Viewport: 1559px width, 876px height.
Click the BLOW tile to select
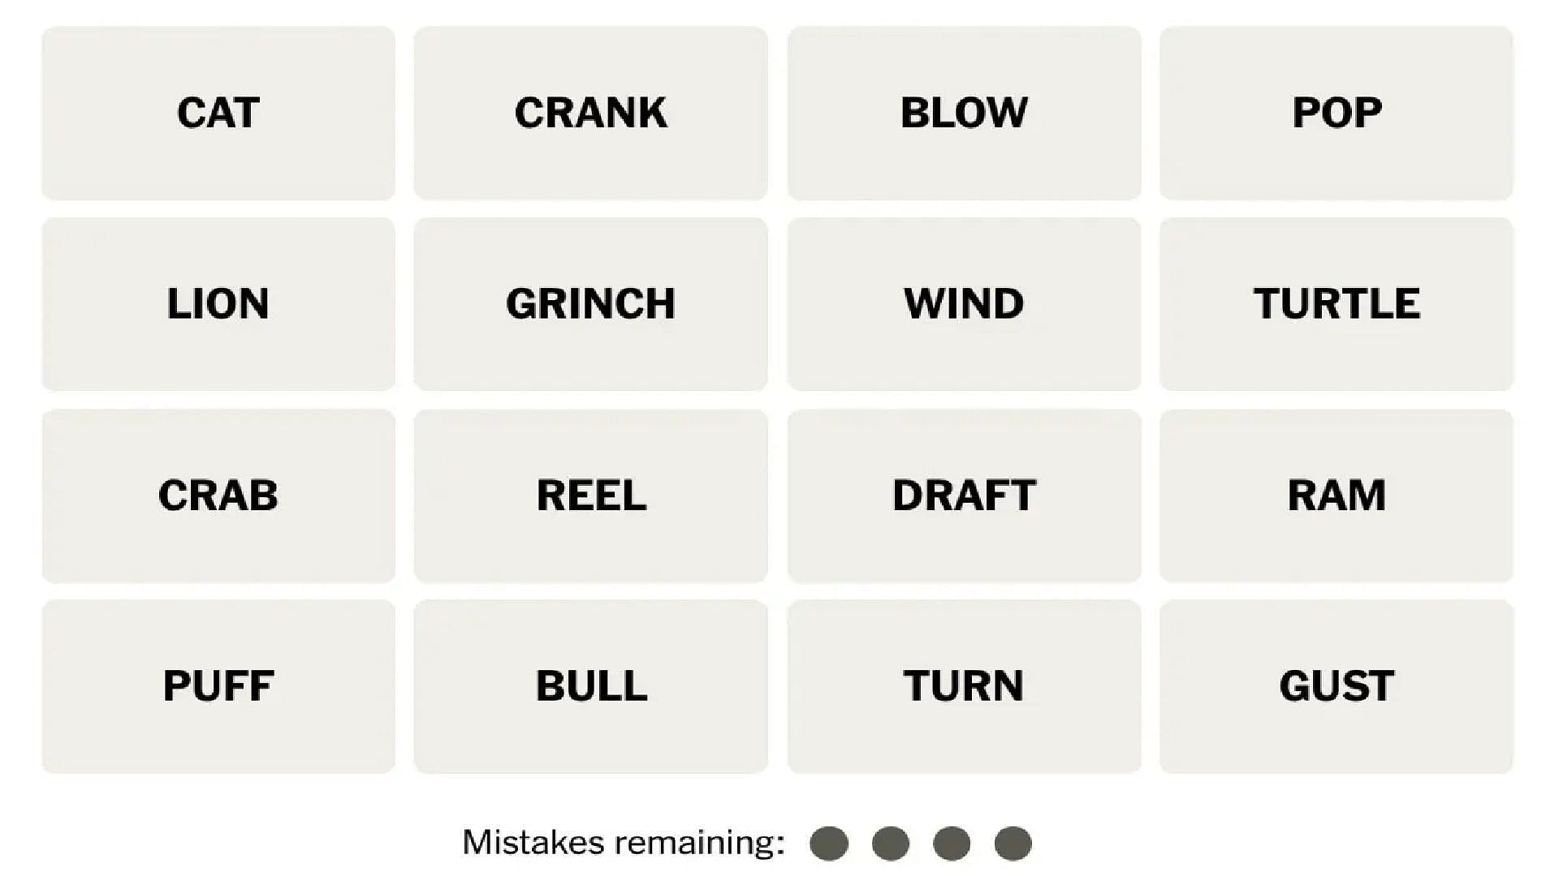pyautogui.click(x=962, y=111)
